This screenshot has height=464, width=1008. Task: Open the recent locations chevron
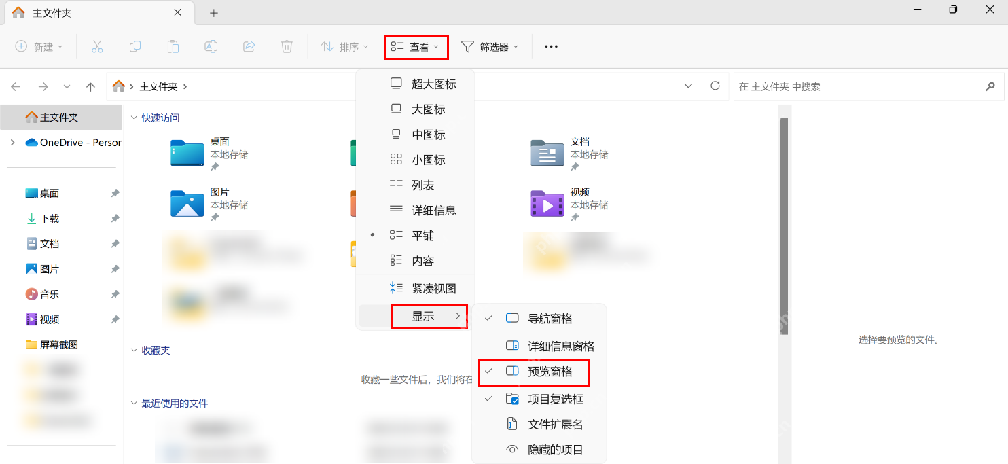67,86
